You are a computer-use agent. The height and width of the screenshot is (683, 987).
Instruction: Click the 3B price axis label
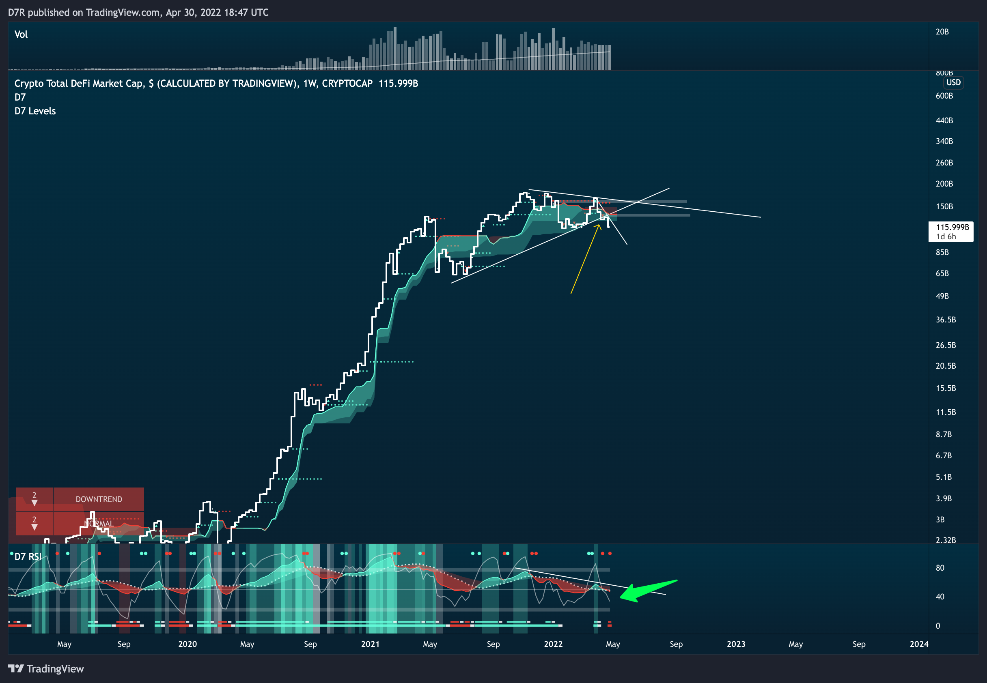(x=940, y=520)
